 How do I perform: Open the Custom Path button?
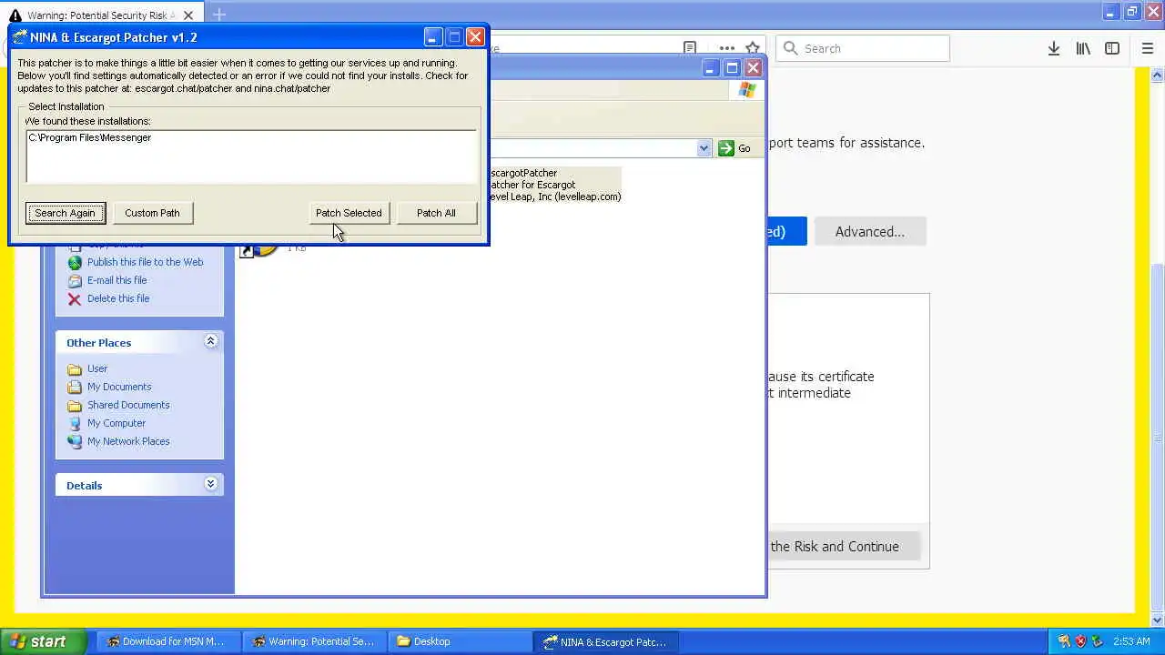pyautogui.click(x=152, y=213)
